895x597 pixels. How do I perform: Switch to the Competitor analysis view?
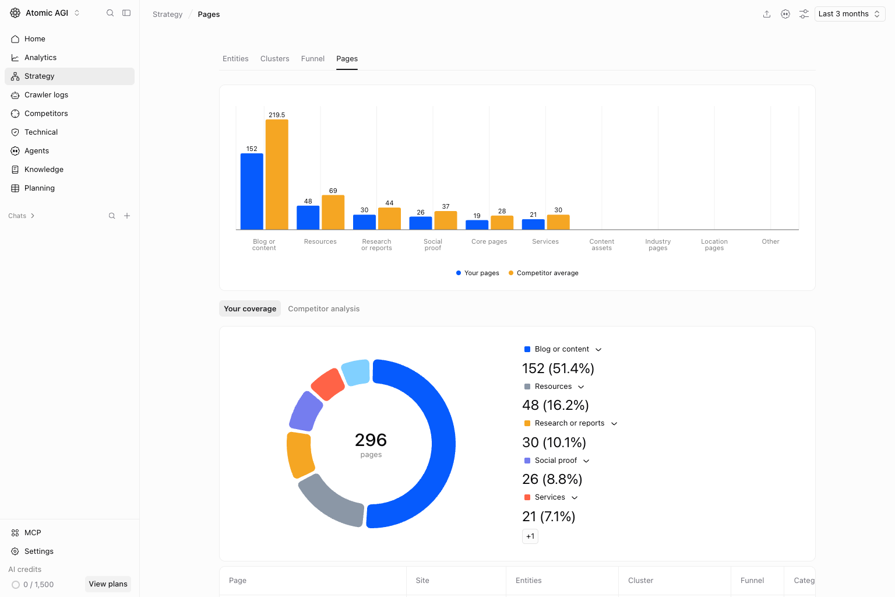click(x=324, y=308)
